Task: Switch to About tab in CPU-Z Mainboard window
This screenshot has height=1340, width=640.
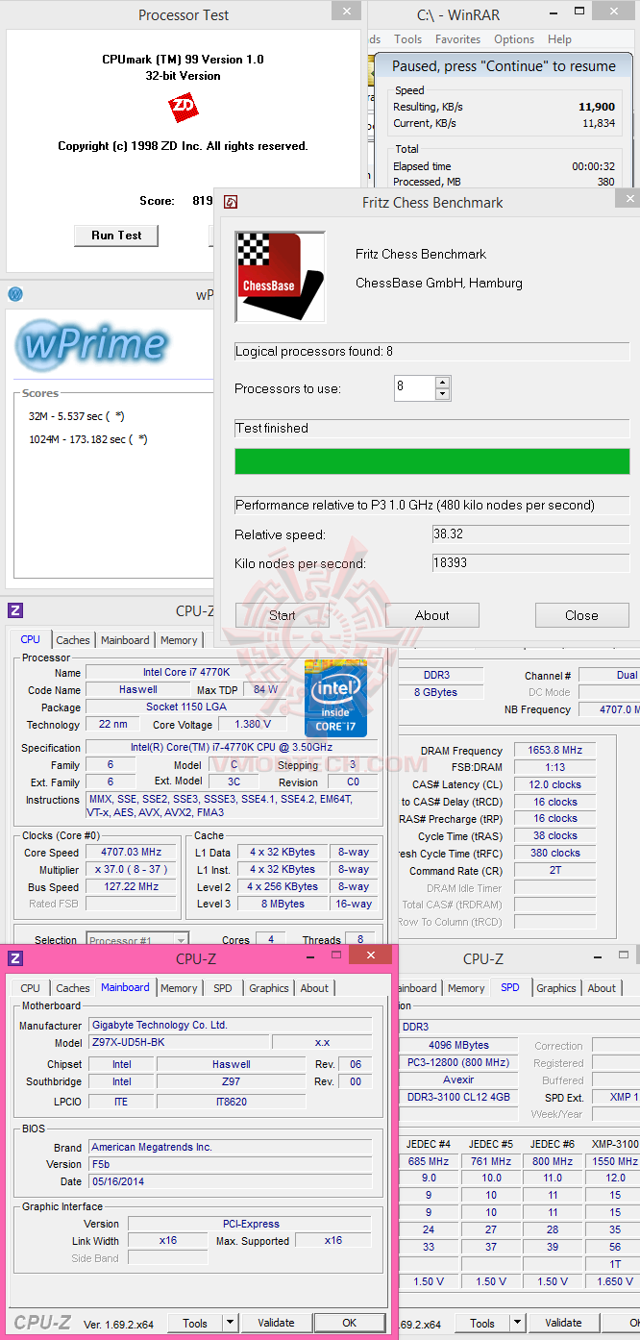Action: pos(314,988)
